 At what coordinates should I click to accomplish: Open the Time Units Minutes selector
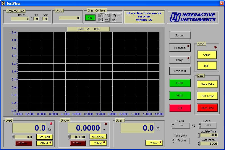[181, 140]
